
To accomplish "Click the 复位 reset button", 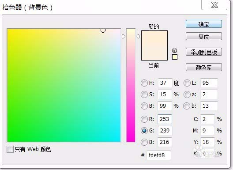I will pyautogui.click(x=204, y=36).
